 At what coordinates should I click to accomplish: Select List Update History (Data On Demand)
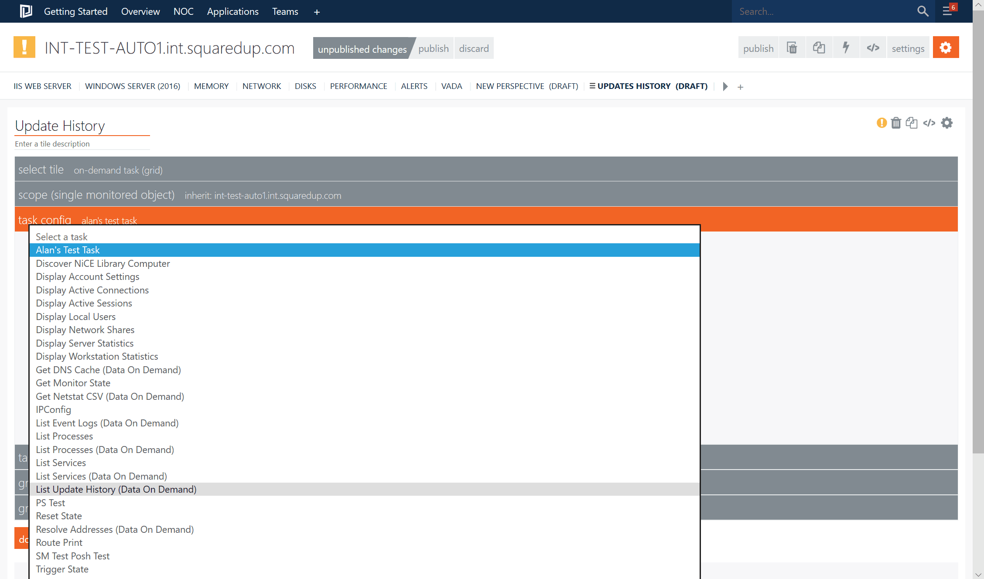(116, 489)
